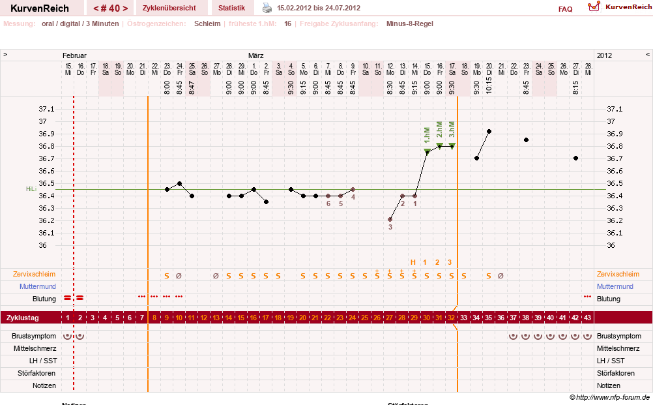Image resolution: width=653 pixels, height=405 pixels.
Task: Open the KurvenReich logo text link
Action: [628, 7]
